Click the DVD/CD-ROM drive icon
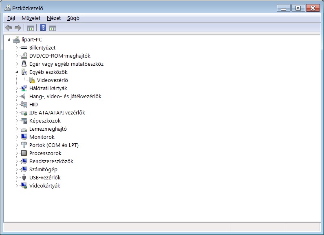Image resolution: width=324 pixels, height=235 pixels. (x=24, y=56)
